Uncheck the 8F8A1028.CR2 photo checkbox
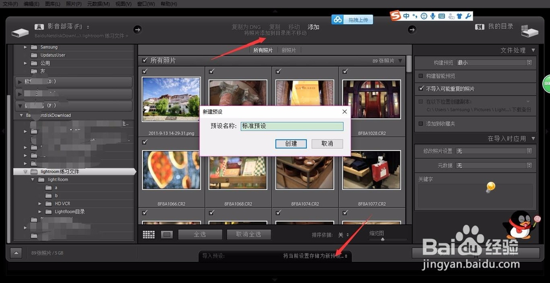Image resolution: width=550 pixels, height=283 pixels. point(345,71)
